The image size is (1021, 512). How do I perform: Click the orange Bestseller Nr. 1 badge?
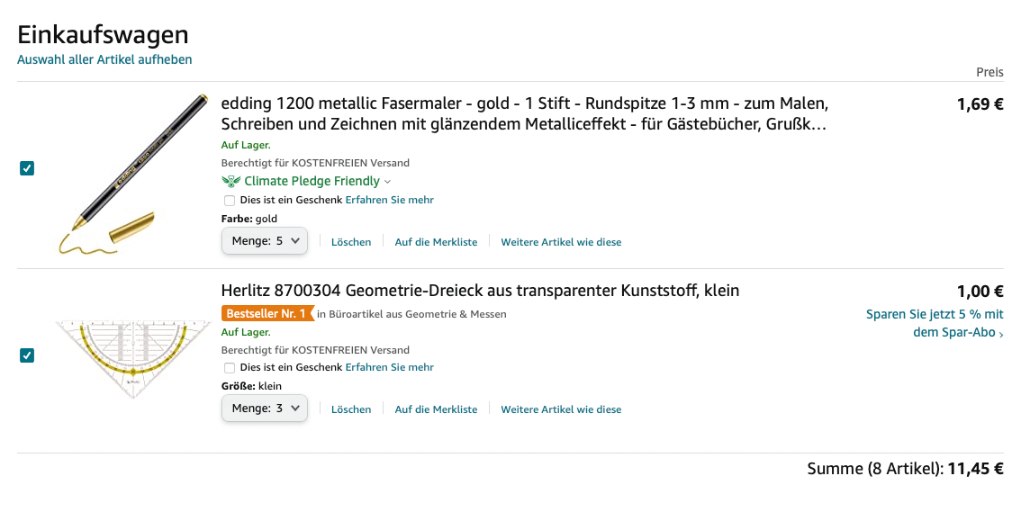pos(267,313)
